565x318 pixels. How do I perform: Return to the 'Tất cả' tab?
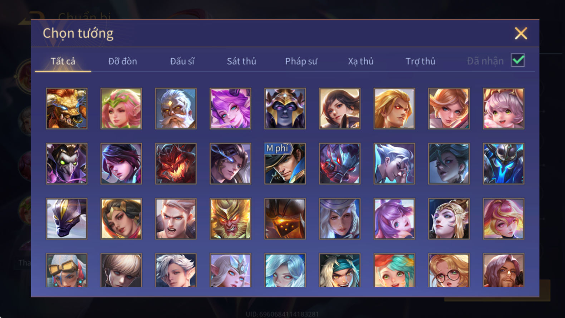tap(63, 61)
